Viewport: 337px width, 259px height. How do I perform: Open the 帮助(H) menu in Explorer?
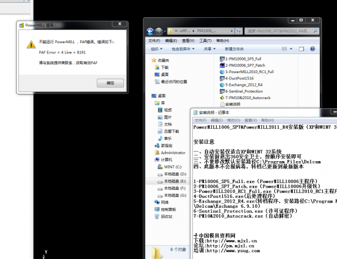click(x=222, y=41)
